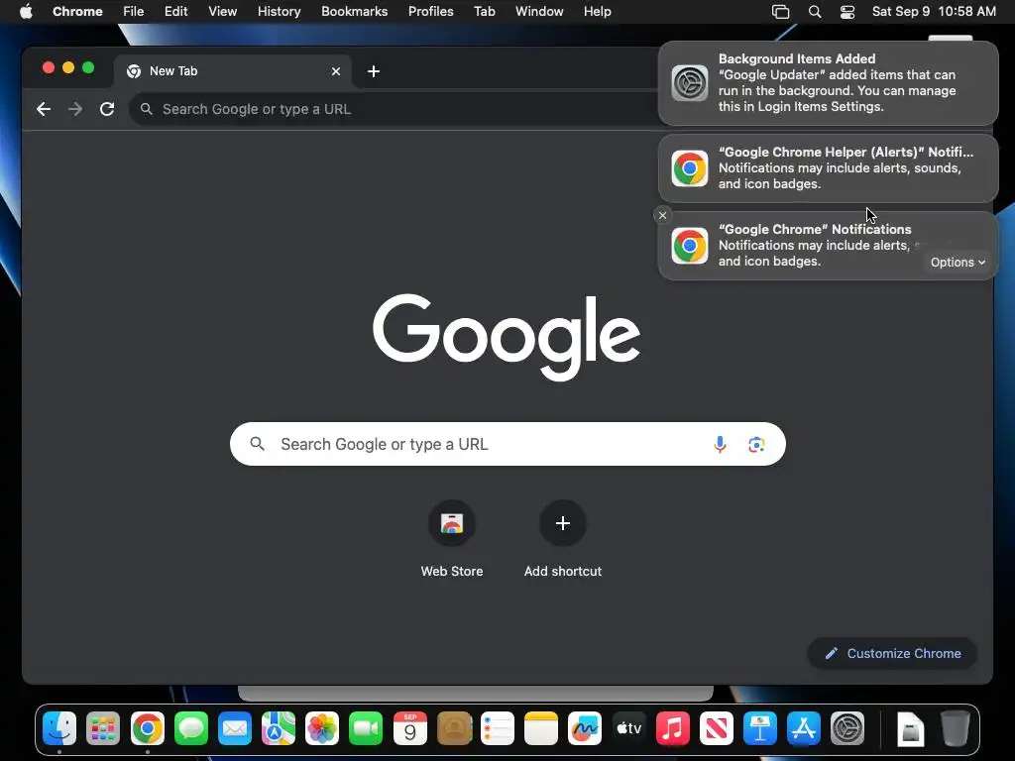
Task: Click the forward navigation arrow
Action: pos(75,109)
